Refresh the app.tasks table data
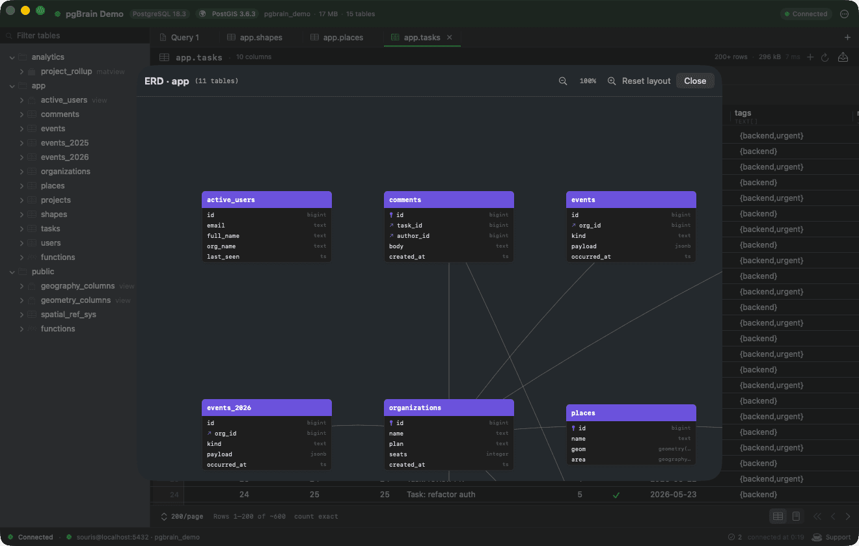The width and height of the screenshot is (859, 546). click(x=825, y=57)
